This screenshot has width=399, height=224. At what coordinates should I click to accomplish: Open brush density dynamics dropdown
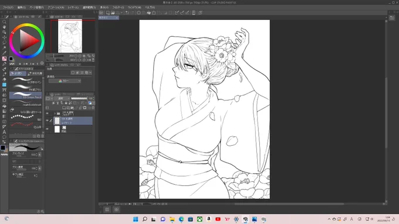[x=40, y=168]
